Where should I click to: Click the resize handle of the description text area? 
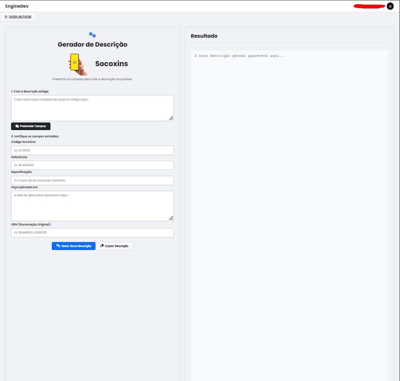click(171, 118)
